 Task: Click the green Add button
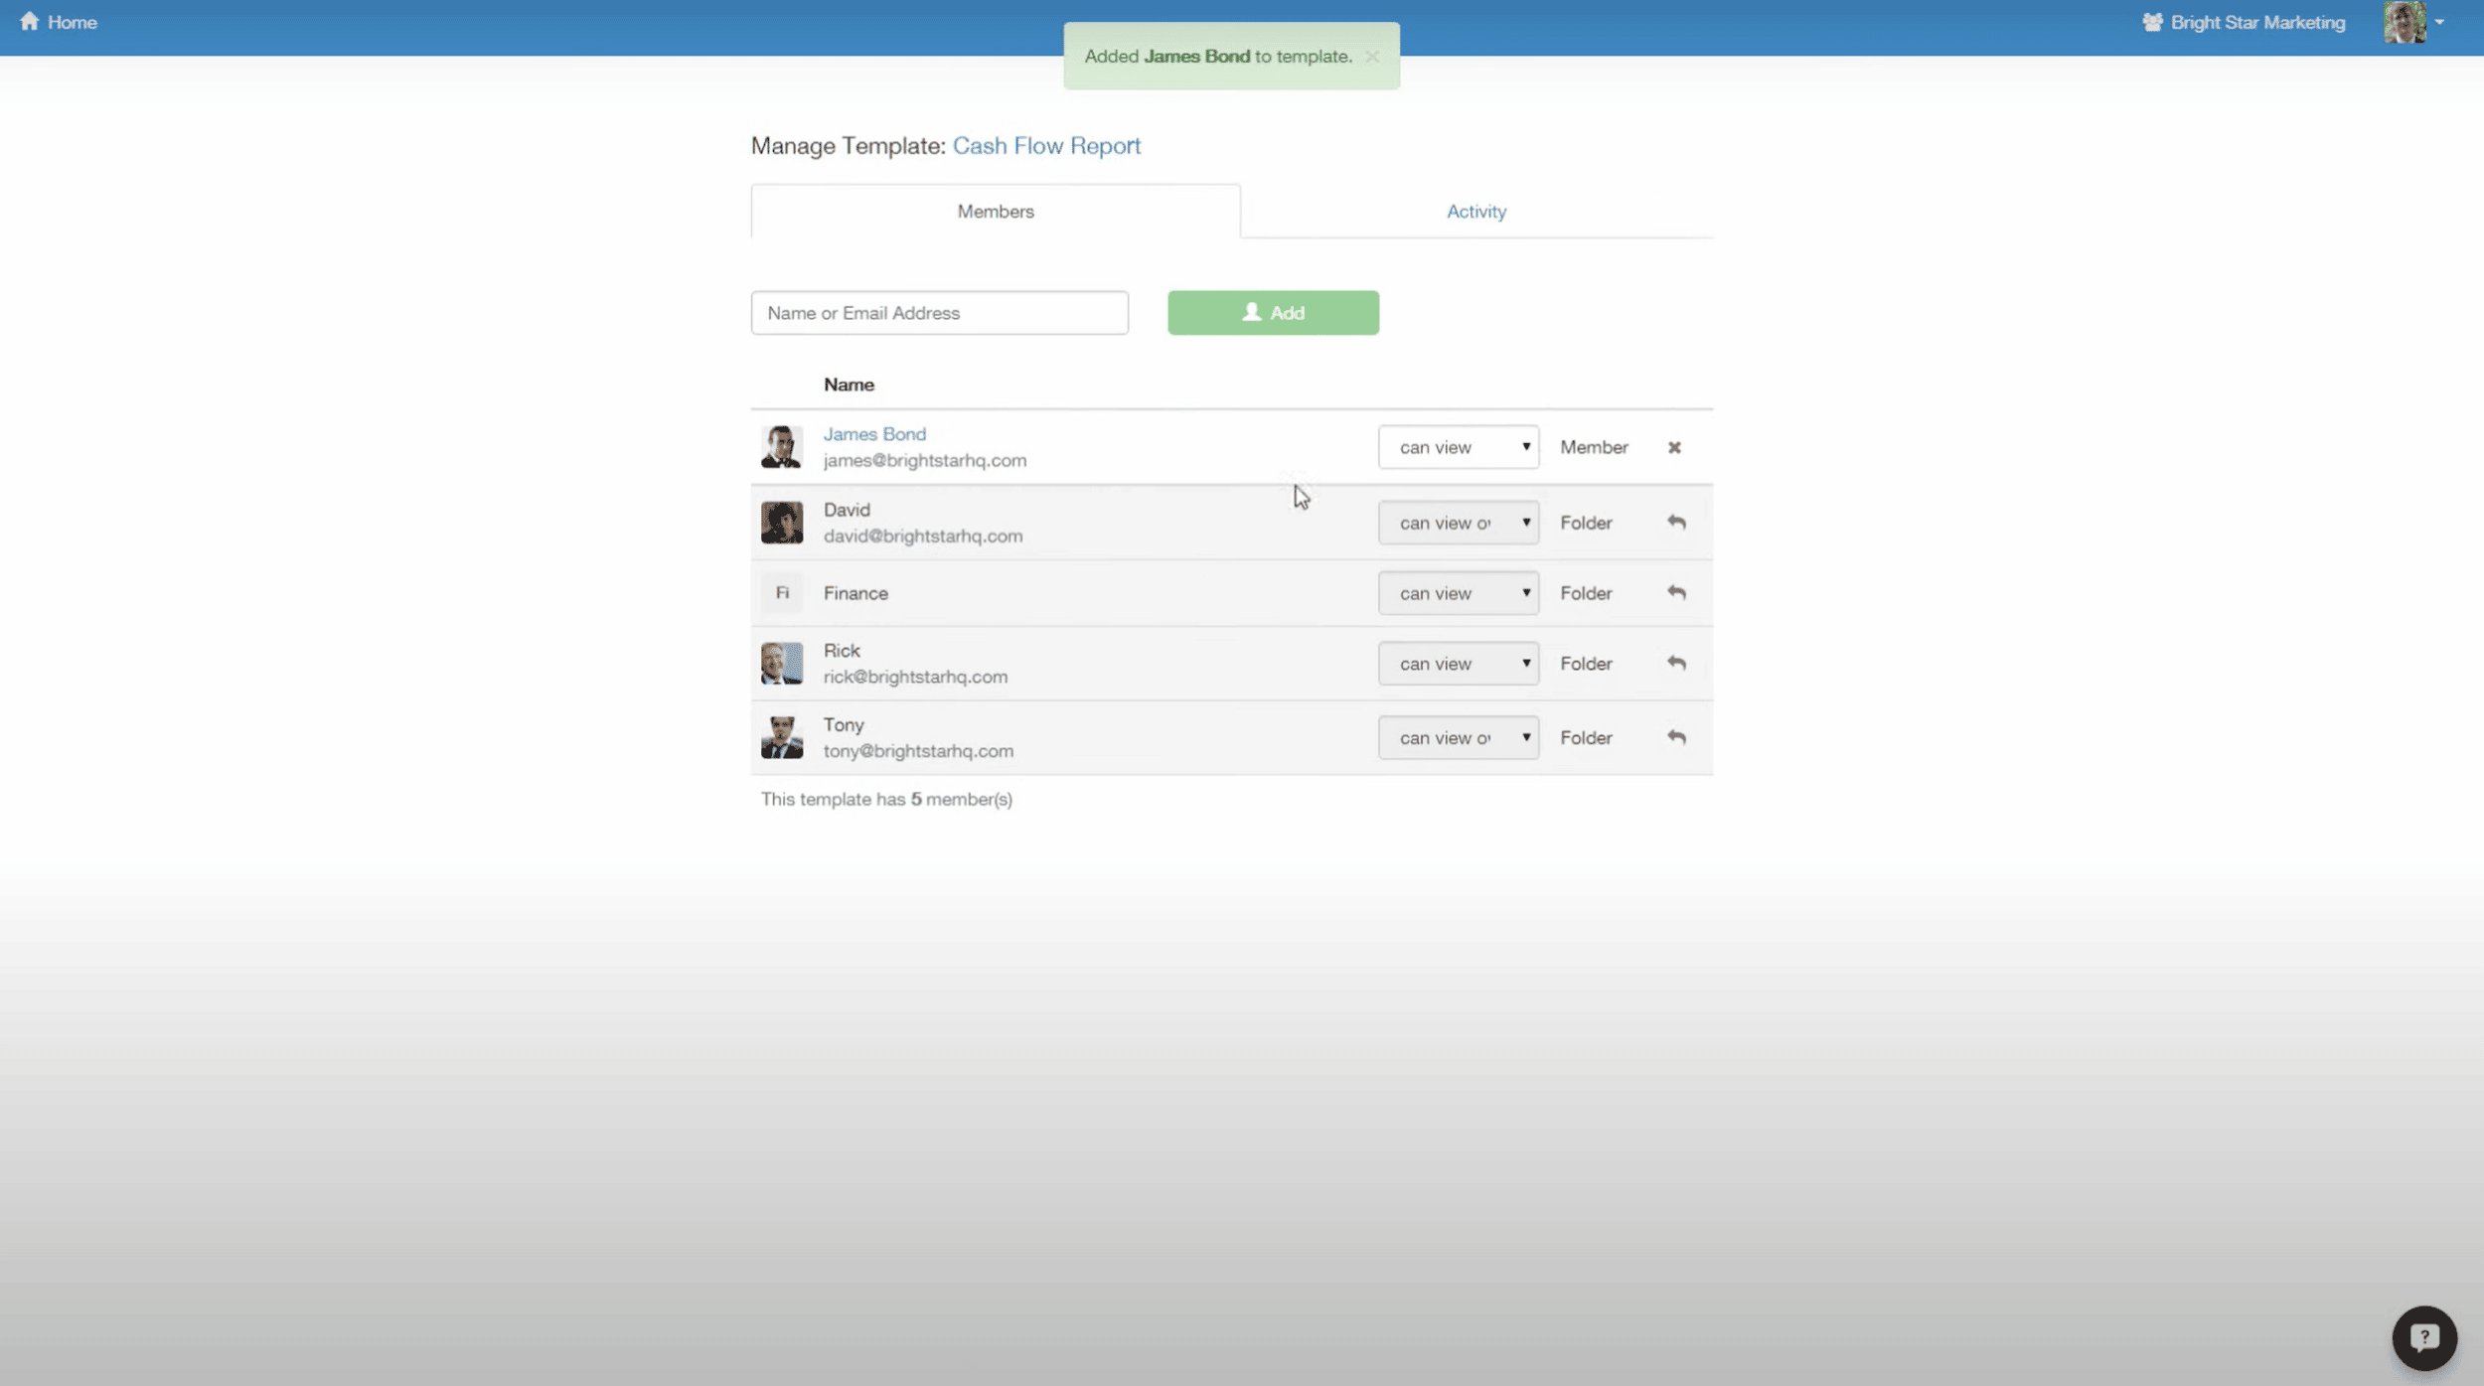(1275, 312)
